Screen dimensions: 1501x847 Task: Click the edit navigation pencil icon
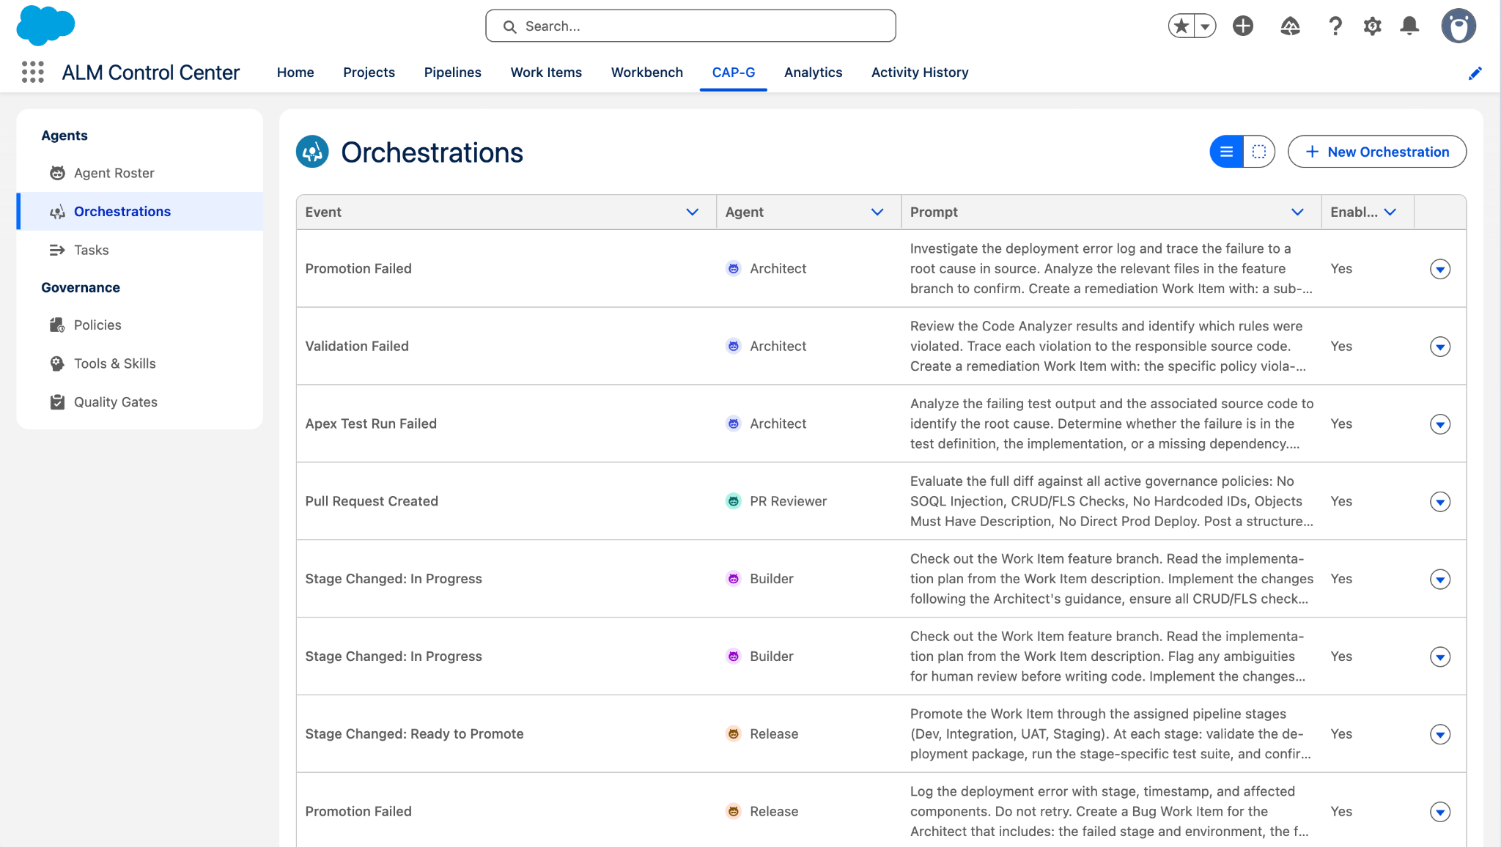click(1475, 73)
